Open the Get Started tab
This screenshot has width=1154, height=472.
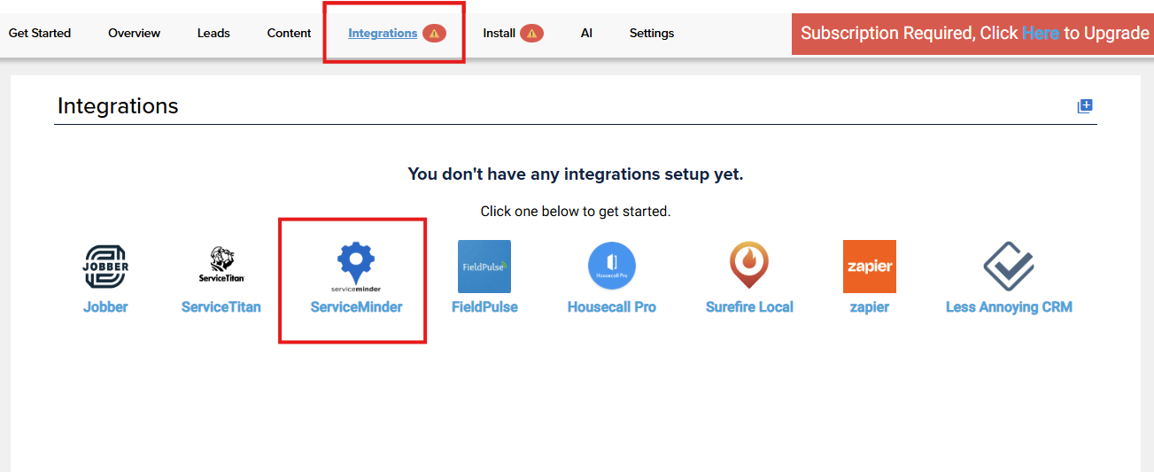(40, 34)
